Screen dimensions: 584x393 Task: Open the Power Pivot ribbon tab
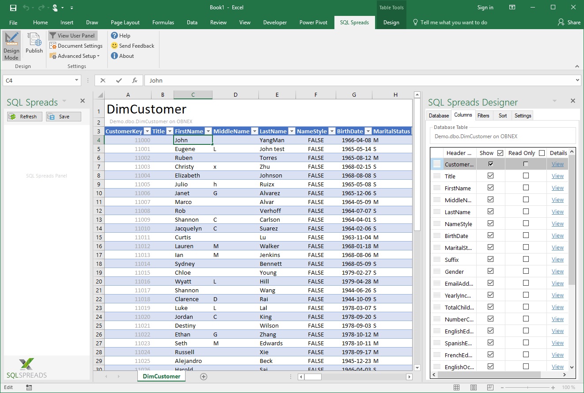click(313, 23)
